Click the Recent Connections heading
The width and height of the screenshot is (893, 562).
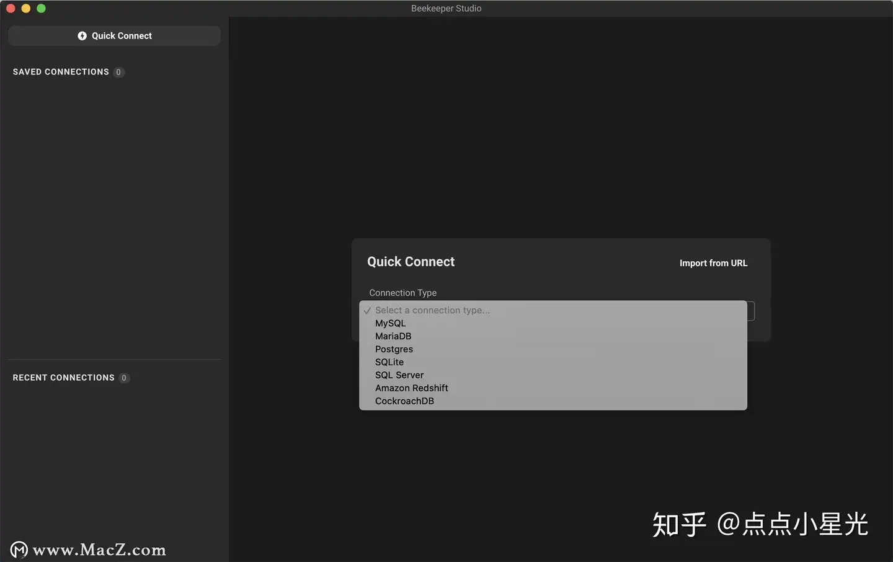coord(63,378)
